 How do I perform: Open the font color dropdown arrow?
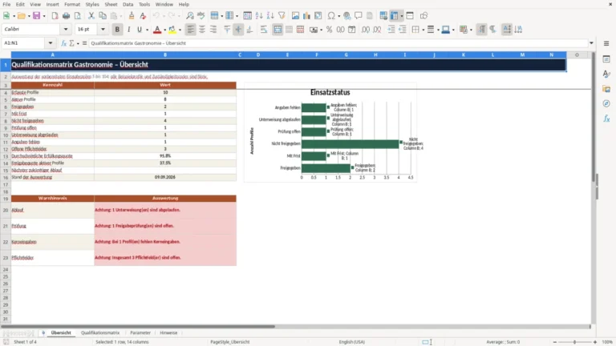(x=164, y=30)
